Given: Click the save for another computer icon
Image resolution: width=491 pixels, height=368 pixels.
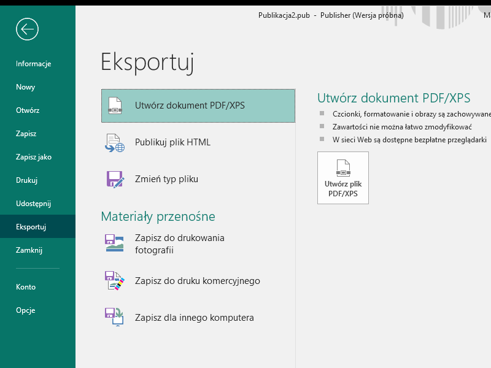Looking at the screenshot, I should click(x=114, y=317).
